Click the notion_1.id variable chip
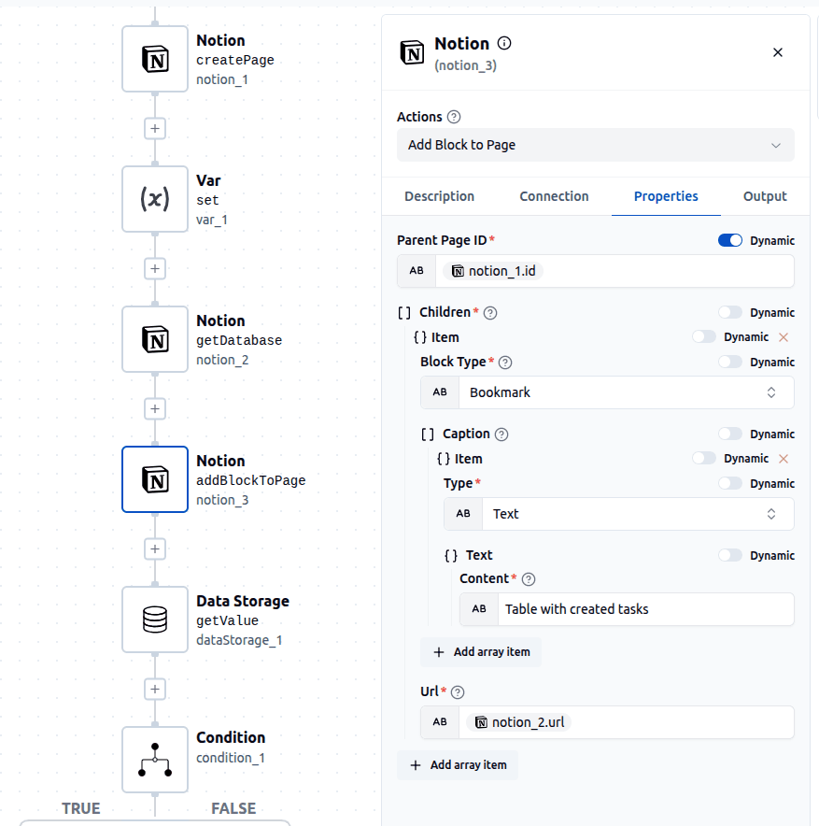The height and width of the screenshot is (826, 819). click(x=493, y=271)
